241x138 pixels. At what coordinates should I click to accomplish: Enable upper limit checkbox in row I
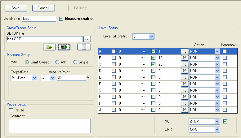pyautogui.click(x=153, y=103)
